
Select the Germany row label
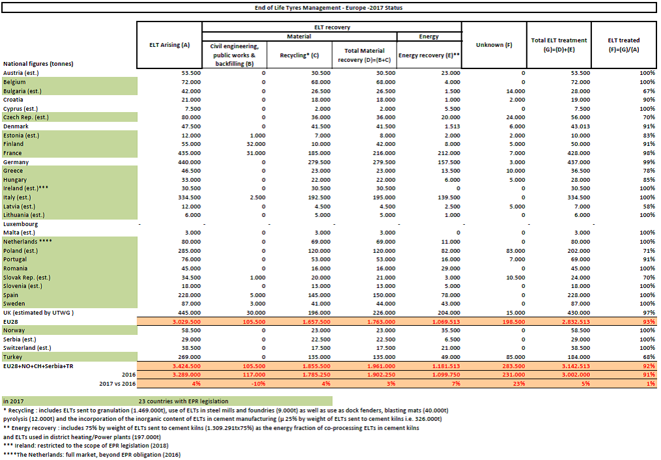[x=15, y=162]
